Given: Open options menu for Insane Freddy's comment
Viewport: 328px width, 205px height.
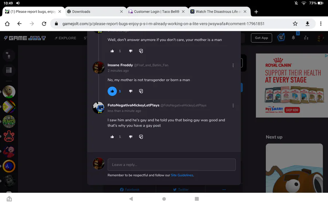Looking at the screenshot, I should (233, 66).
